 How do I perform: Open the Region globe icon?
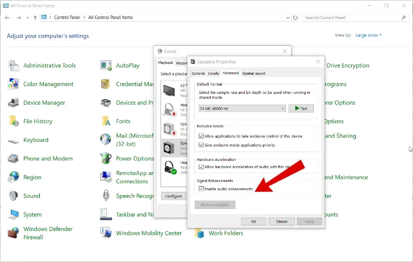click(13, 177)
